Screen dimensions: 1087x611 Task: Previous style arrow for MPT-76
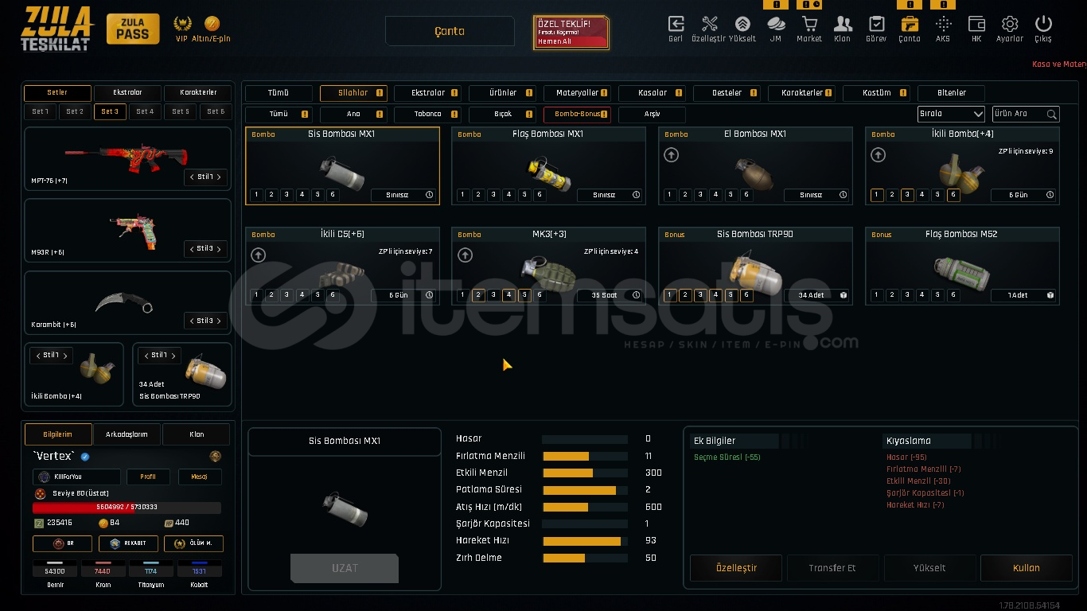tap(192, 177)
